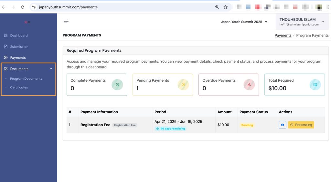This screenshot has width=331, height=182.
Task: Bookmark this page with the star
Action: 225,7
